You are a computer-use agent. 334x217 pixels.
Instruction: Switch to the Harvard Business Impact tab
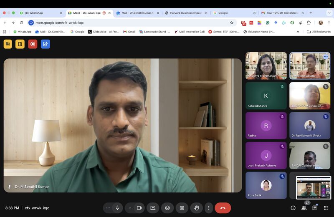point(186,13)
